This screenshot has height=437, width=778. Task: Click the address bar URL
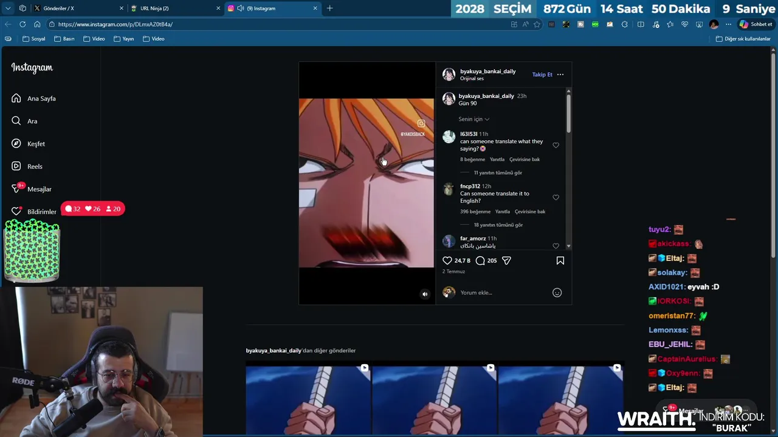pos(115,24)
